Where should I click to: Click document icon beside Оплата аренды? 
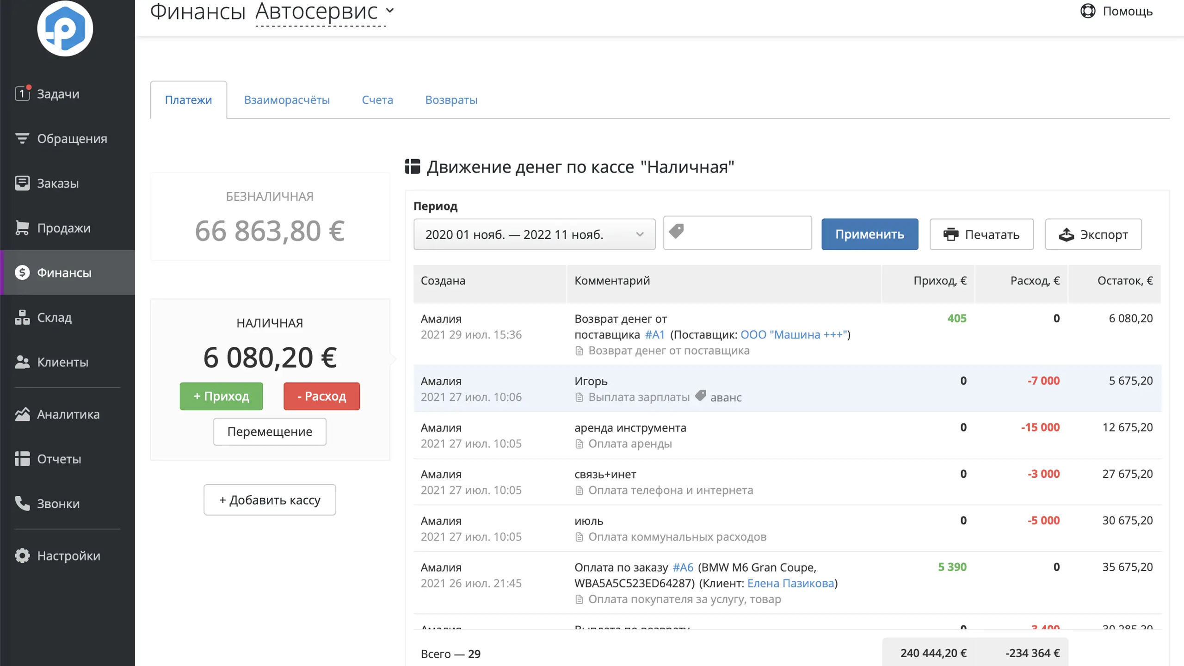tap(579, 444)
